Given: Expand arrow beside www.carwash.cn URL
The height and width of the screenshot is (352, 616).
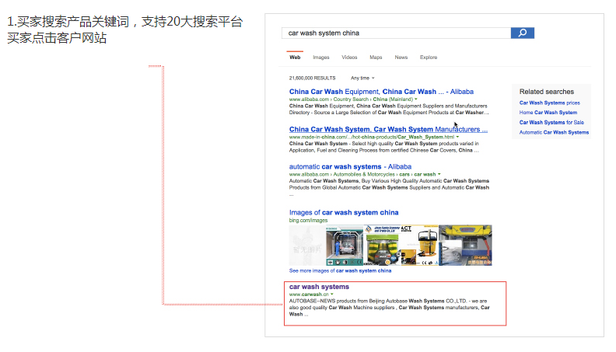Looking at the screenshot, I should (332, 294).
